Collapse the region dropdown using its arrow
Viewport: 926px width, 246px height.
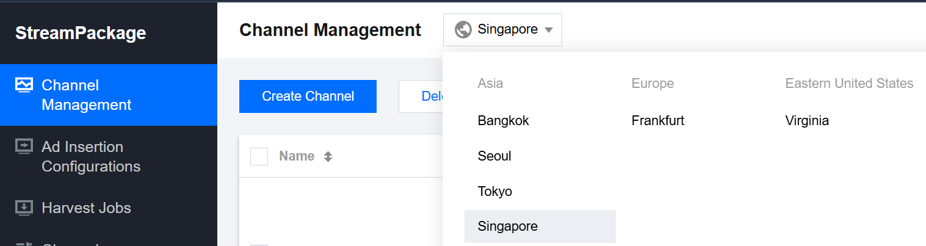coord(548,30)
